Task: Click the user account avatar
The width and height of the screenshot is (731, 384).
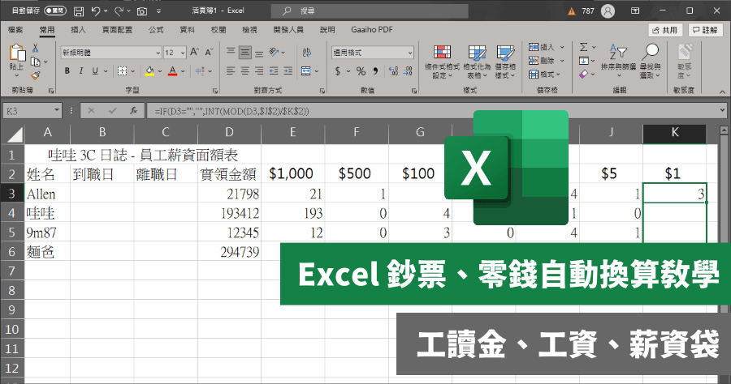Action: [x=608, y=11]
